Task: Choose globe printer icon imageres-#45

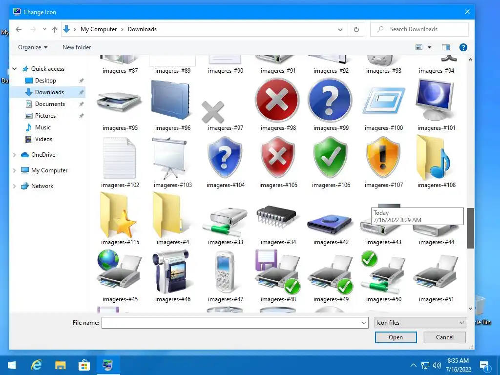Action: tap(119, 270)
